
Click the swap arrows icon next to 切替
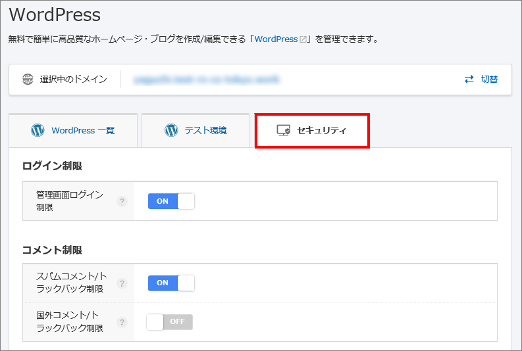click(x=469, y=79)
